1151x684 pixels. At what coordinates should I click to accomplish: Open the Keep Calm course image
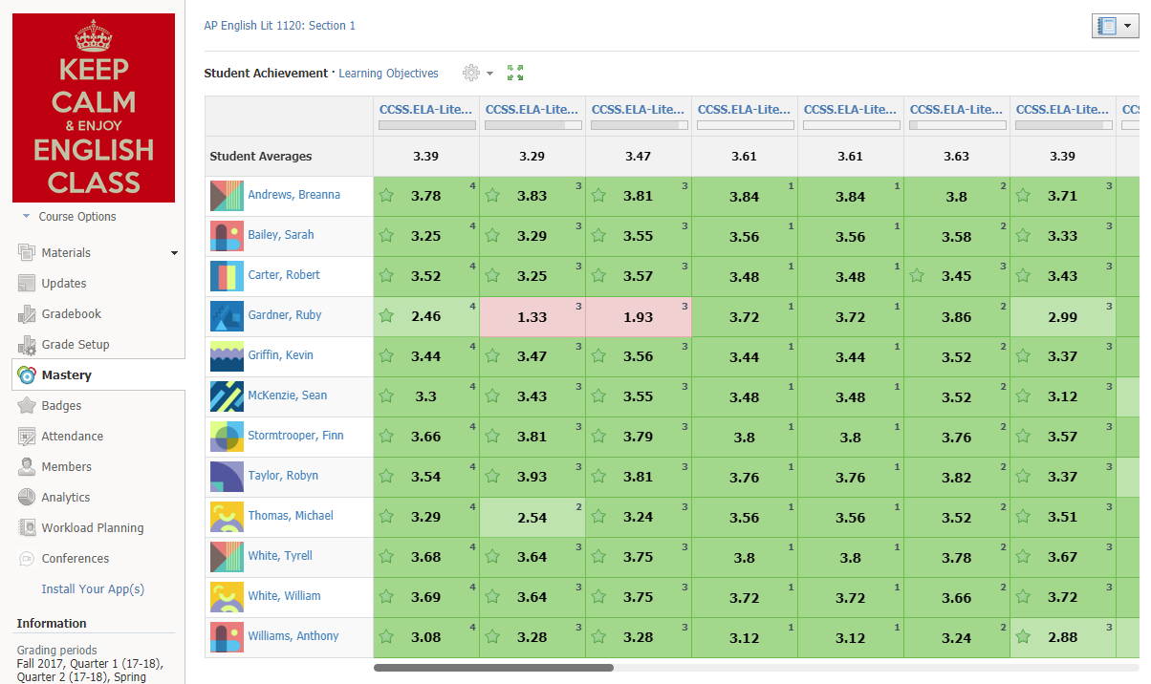pos(94,108)
